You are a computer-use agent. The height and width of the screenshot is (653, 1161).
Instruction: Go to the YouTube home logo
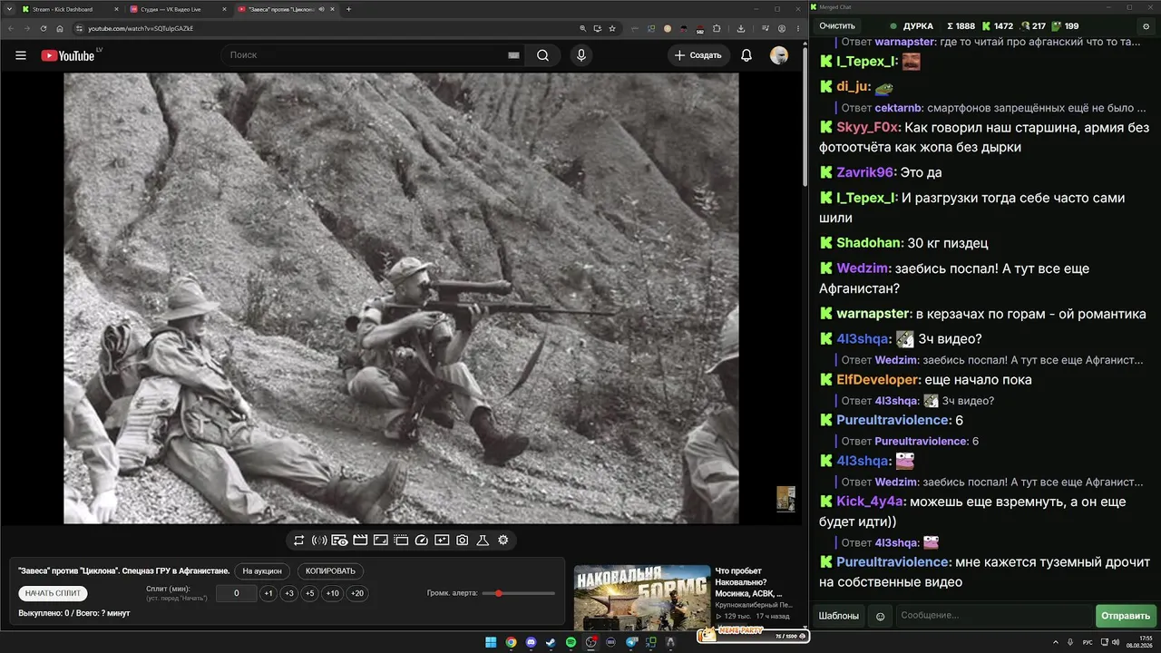[x=68, y=55]
